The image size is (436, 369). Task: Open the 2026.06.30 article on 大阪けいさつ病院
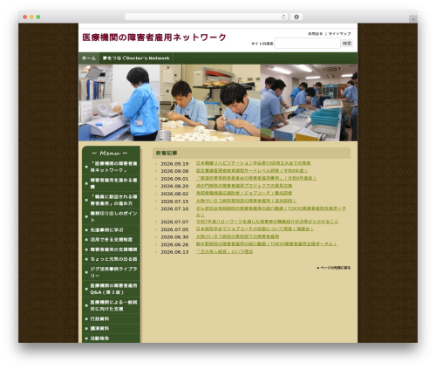[x=237, y=236]
